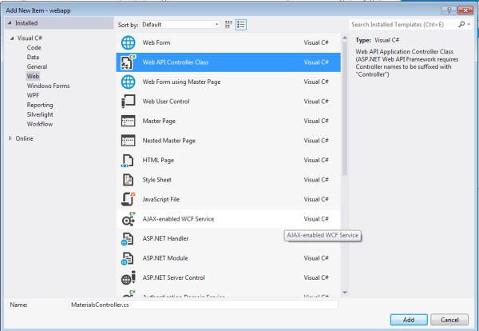Image resolution: width=479 pixels, height=331 pixels.
Task: Open the search options dropdown arrow
Action: [469, 25]
